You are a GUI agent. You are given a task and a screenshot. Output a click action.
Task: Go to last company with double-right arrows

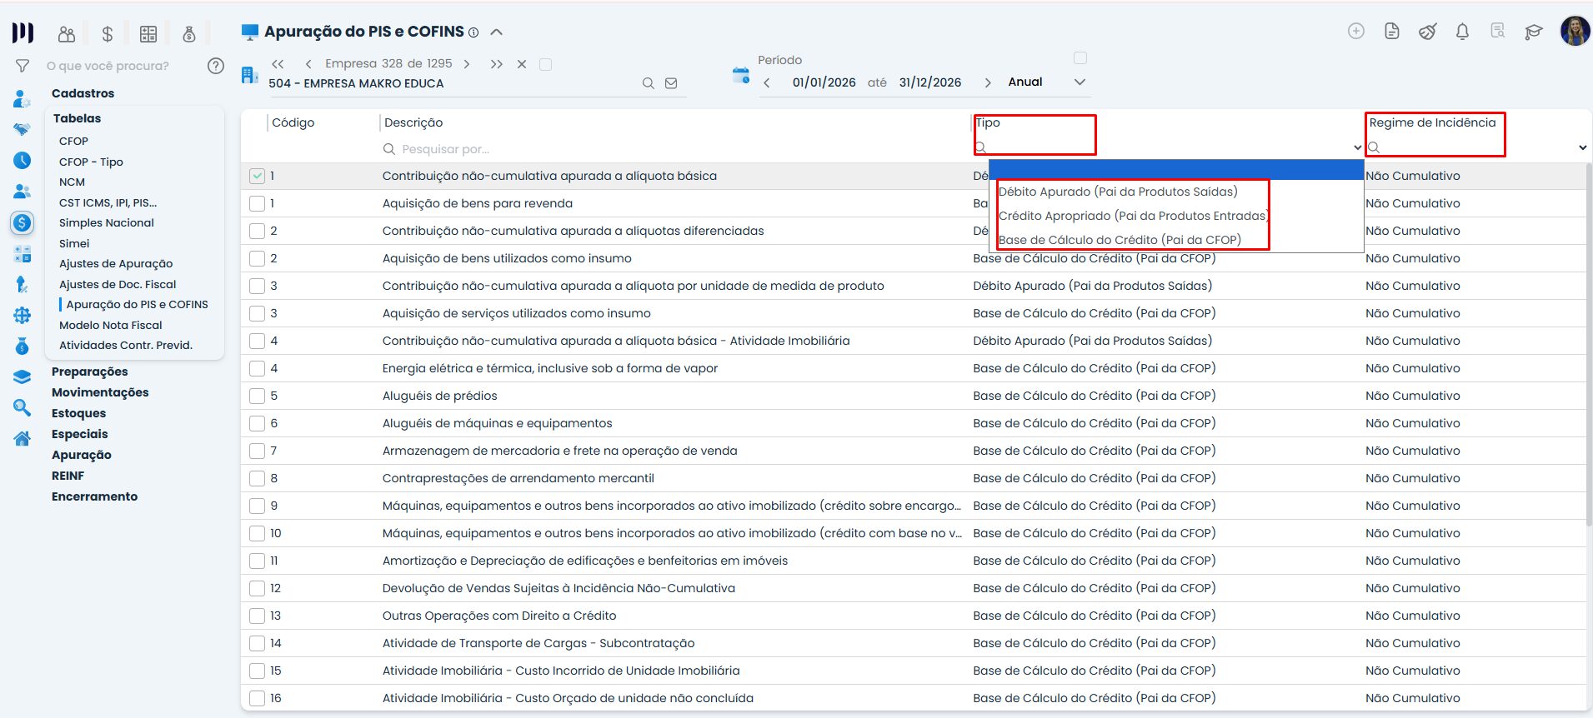click(496, 64)
